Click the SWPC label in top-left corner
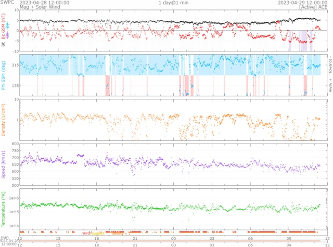Screen dimensions: 333x247 (7, 3)
